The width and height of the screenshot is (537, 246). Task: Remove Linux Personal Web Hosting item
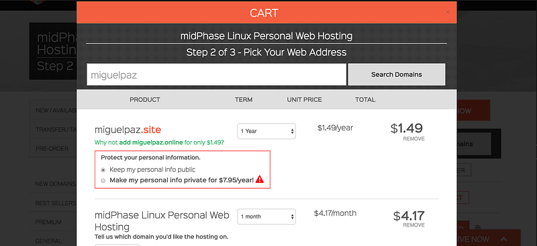(413, 225)
